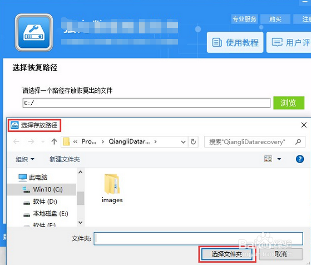Screen dimensions: 311x265
Task: Open the 用户评 user reviews button
Action: 289,42
